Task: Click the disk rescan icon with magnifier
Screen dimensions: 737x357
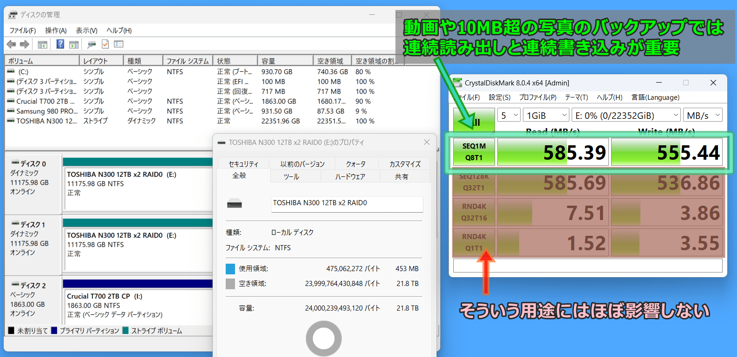Action: pos(91,45)
